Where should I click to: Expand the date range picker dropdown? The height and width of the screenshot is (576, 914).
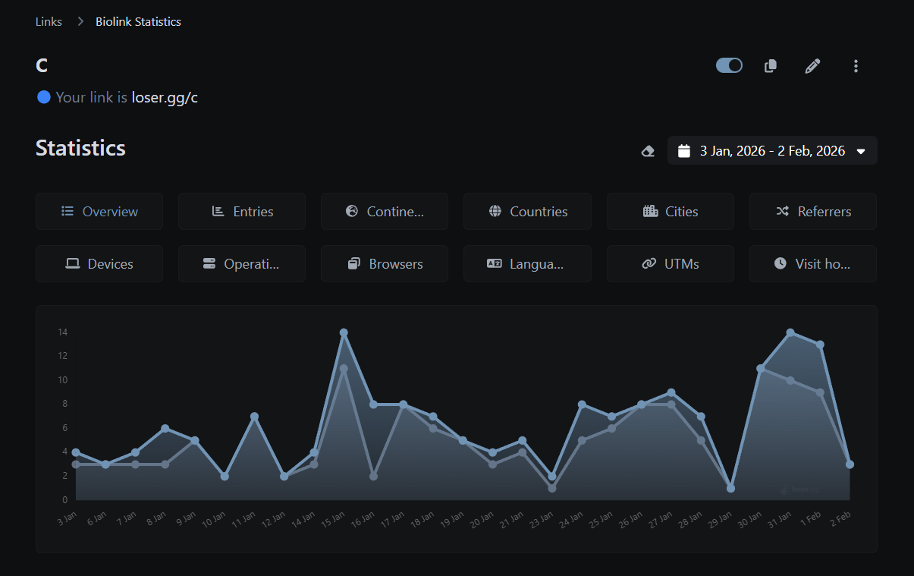pyautogui.click(x=861, y=150)
